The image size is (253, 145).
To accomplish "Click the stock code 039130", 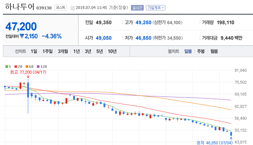I will [44, 8].
